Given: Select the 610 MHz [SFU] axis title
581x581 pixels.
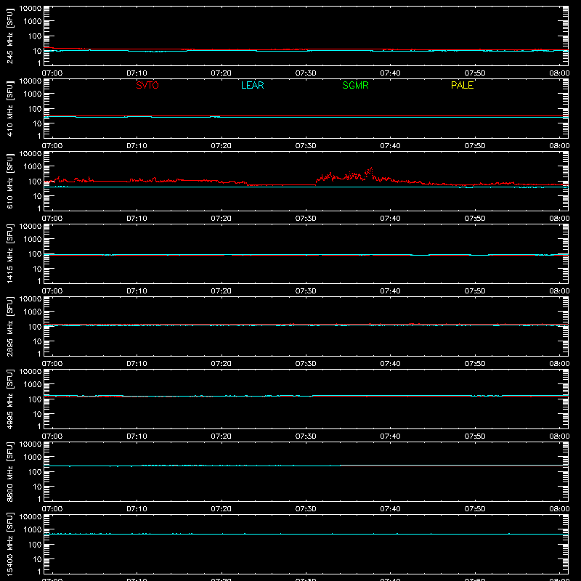Looking at the screenshot, I should coord(9,182).
